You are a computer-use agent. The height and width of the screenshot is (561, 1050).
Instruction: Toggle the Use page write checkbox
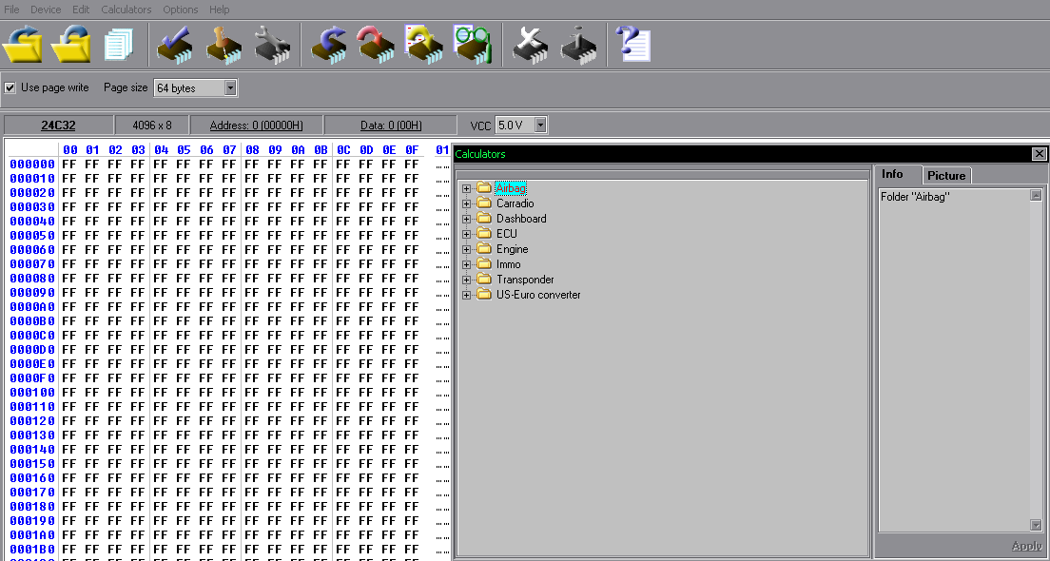click(x=10, y=87)
